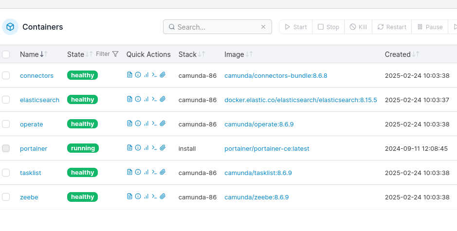
Task: Sort containers by Image column
Action: pos(238,54)
